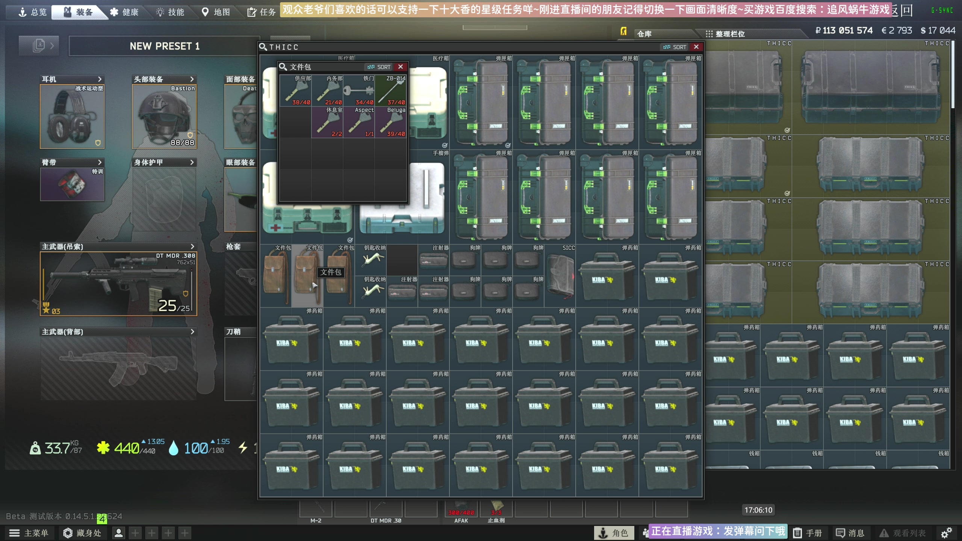Click the friends profile icon in bottom bar
Image resolution: width=962 pixels, height=541 pixels.
pos(119,533)
